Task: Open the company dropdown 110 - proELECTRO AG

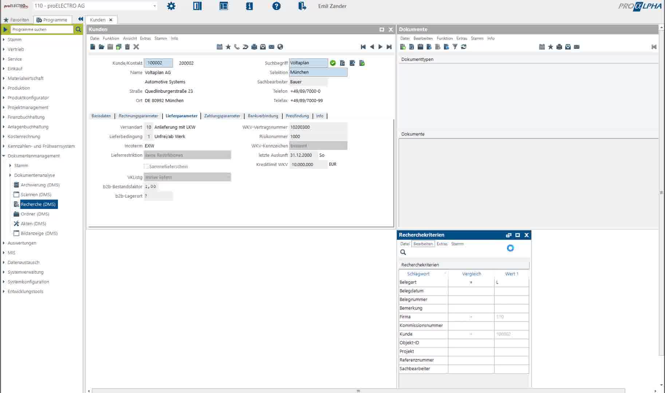Action: tap(154, 6)
